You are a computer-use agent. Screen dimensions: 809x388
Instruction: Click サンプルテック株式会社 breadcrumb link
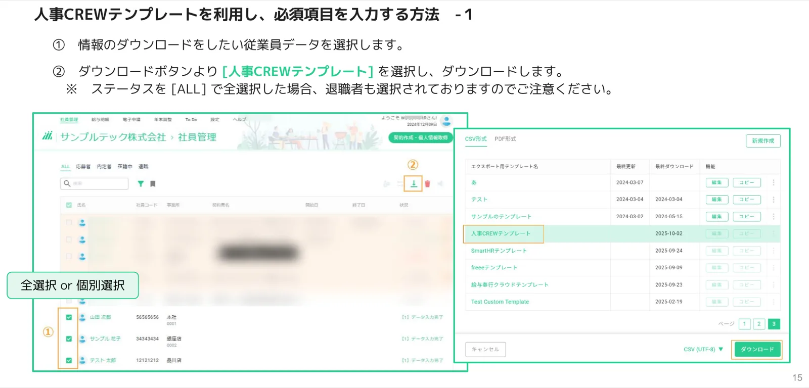tap(113, 137)
